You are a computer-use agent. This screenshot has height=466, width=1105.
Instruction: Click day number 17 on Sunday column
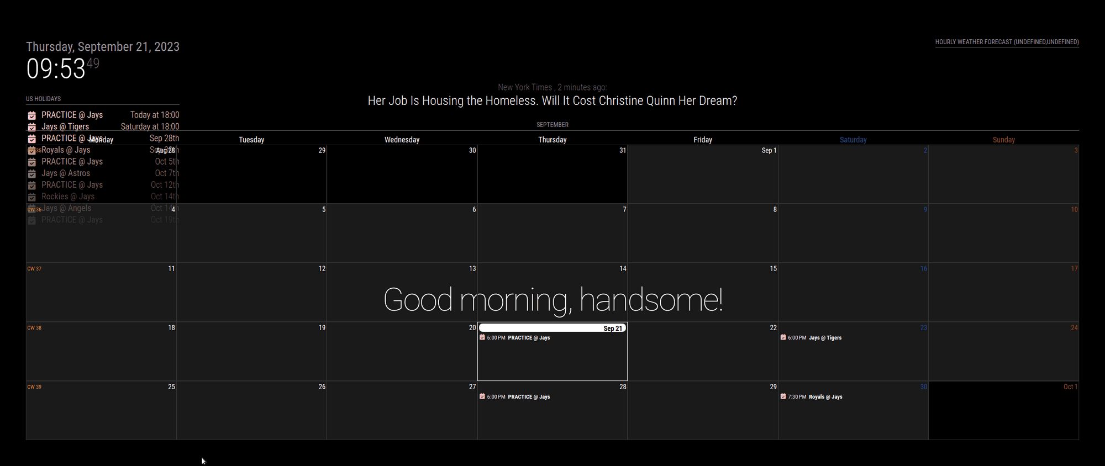pos(1074,268)
